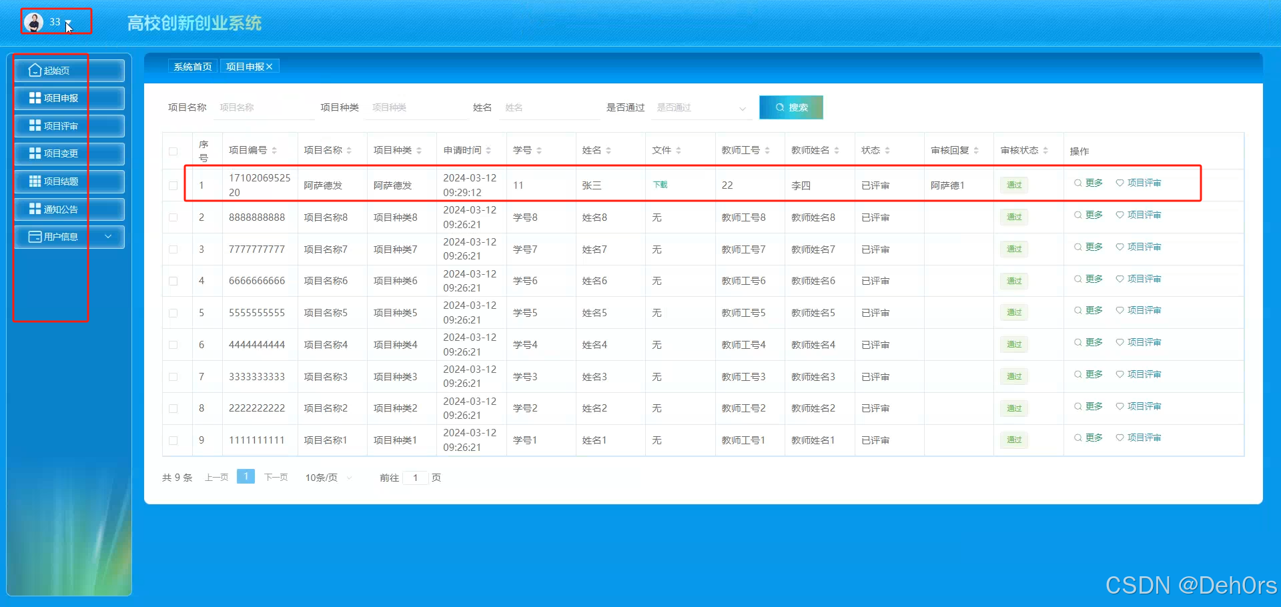Sort by 姓名 column header arrows
Image resolution: width=1281 pixels, height=607 pixels.
point(608,151)
